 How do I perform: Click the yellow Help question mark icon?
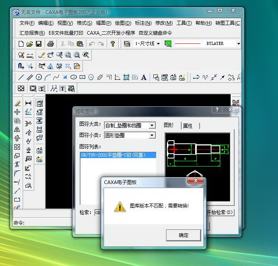113,43
